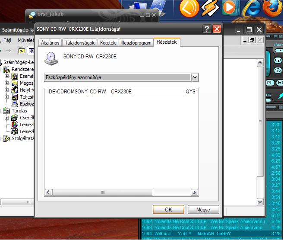Click the Tárolás storage icon
Screen dimensions: 284x240
[x=6, y=111]
